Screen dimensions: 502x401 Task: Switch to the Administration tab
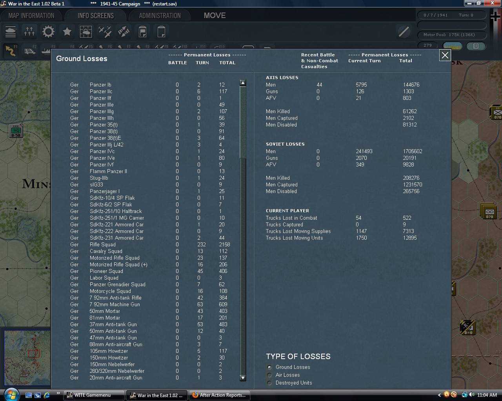click(x=160, y=16)
